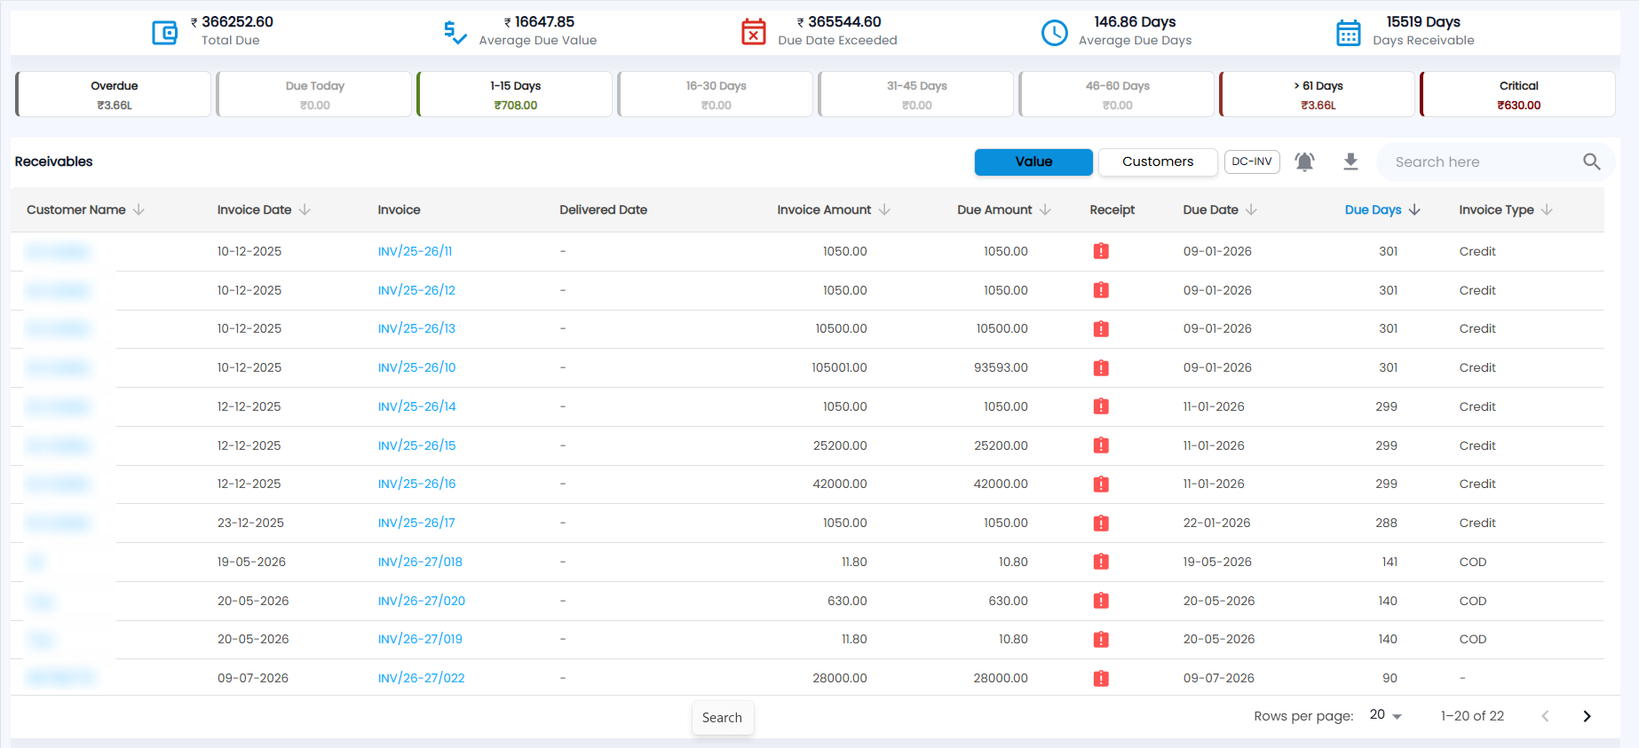Open receipt alert for INV/25-26/10

pyautogui.click(x=1101, y=367)
